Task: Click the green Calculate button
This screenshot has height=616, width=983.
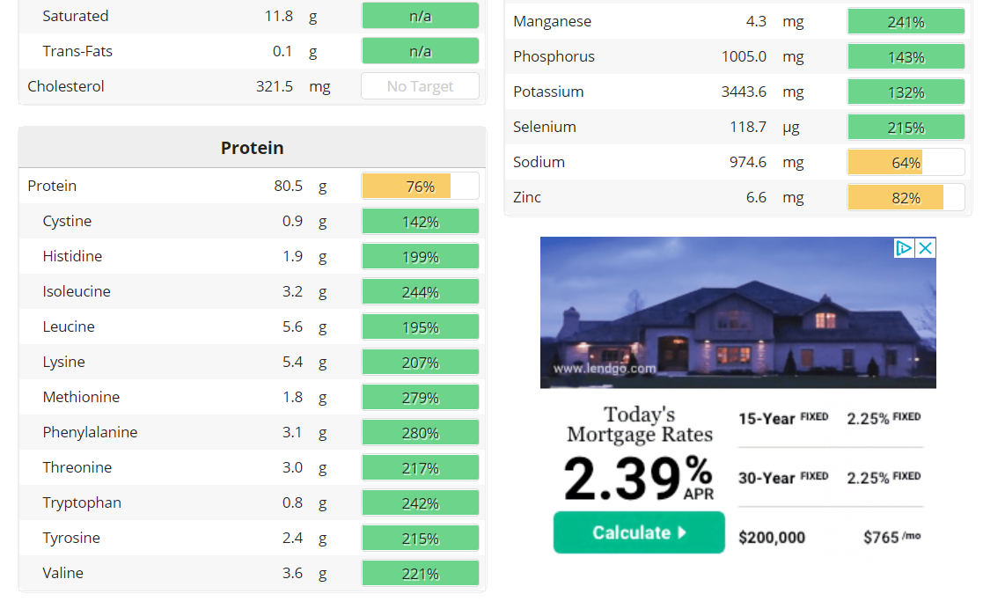Action: [639, 532]
